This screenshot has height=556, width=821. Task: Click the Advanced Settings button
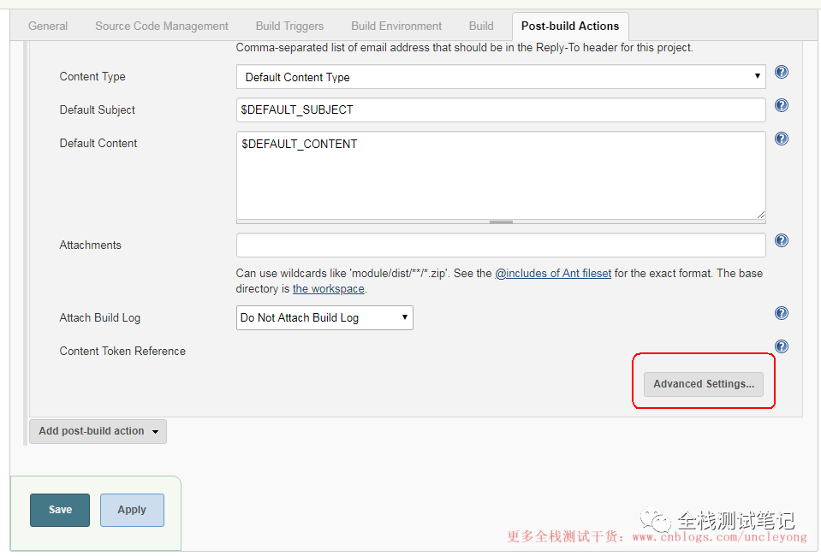(x=703, y=384)
